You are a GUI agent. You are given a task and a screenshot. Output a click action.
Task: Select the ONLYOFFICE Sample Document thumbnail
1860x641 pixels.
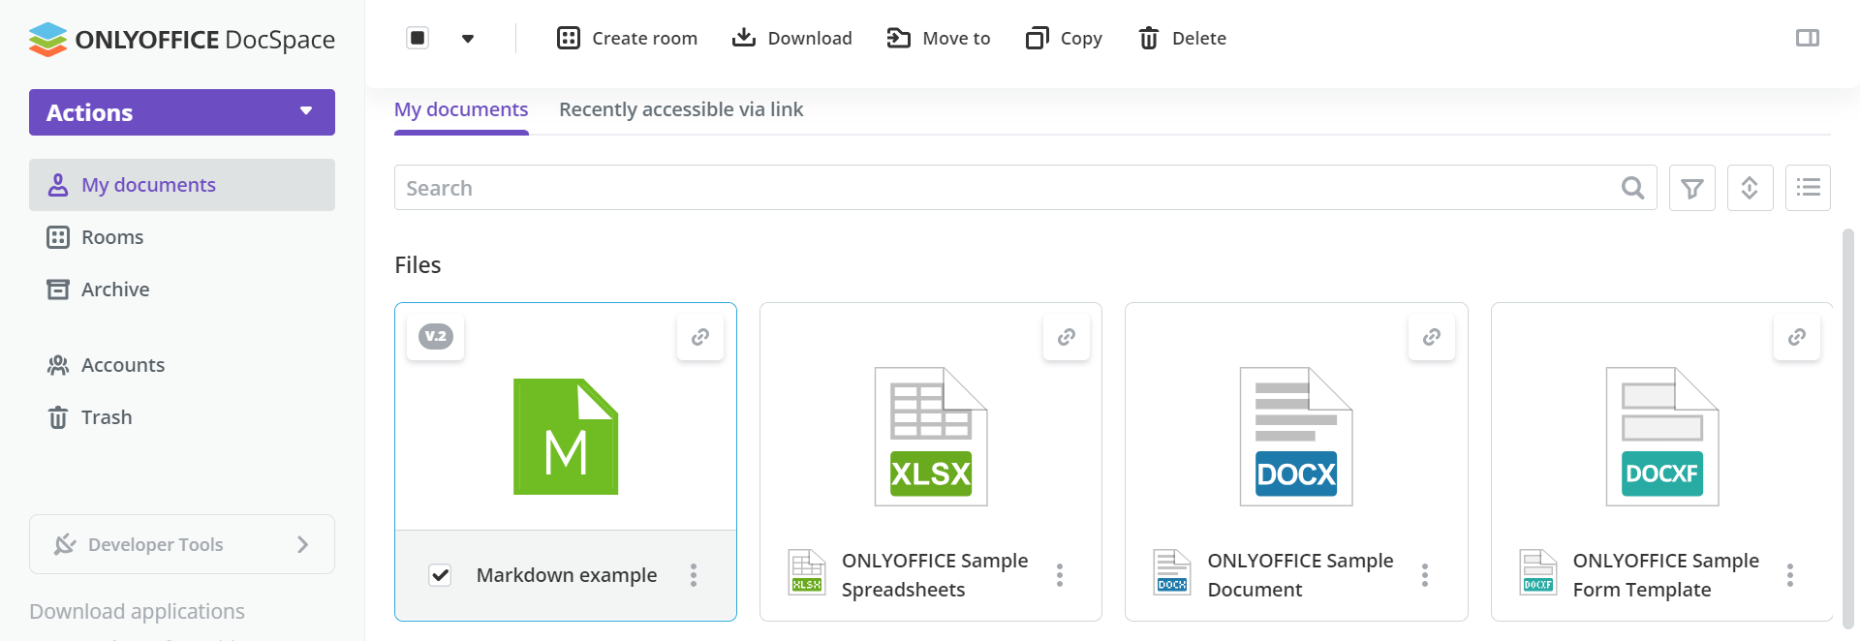tap(1295, 436)
